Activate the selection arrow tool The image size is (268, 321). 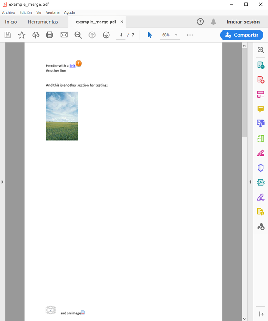coord(150,35)
